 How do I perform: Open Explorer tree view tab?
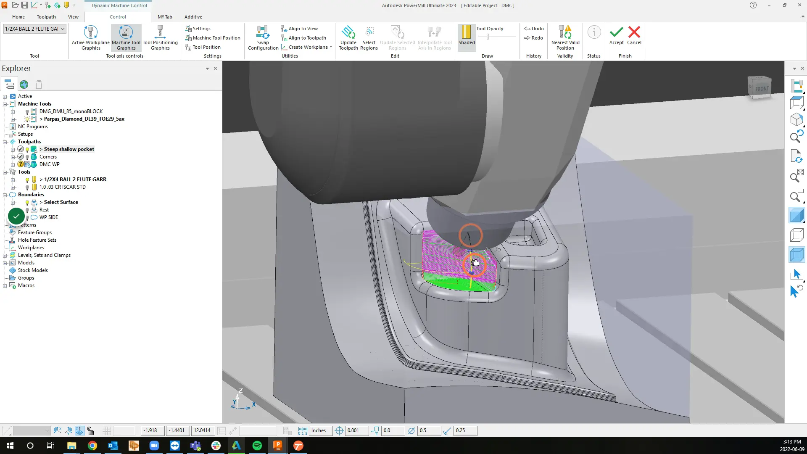[x=9, y=84]
